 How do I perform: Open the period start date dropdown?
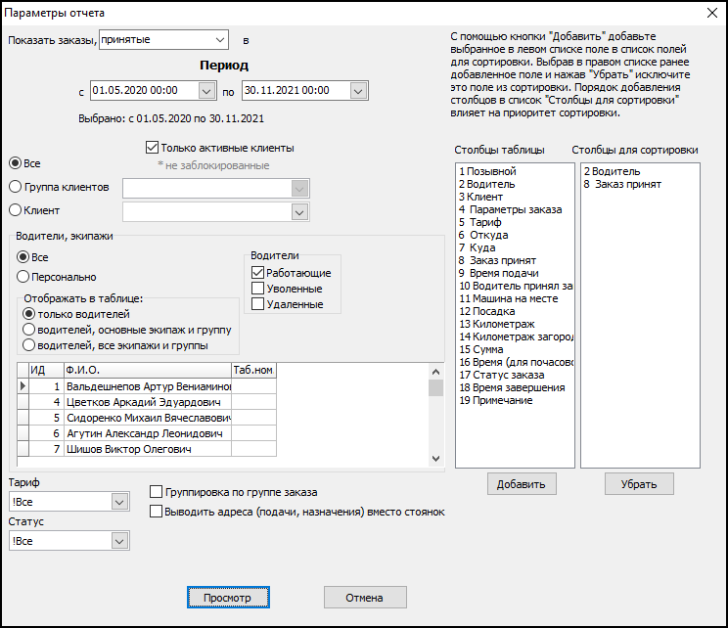pos(205,91)
